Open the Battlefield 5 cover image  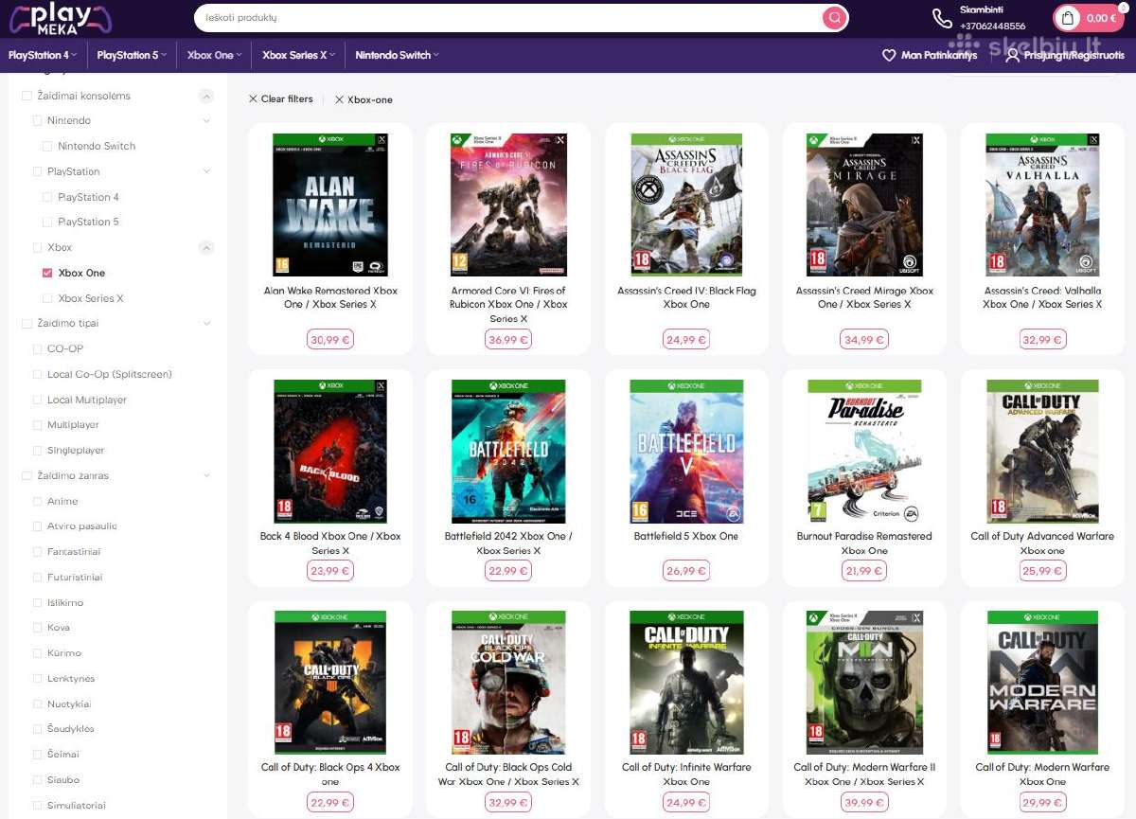[x=686, y=452]
